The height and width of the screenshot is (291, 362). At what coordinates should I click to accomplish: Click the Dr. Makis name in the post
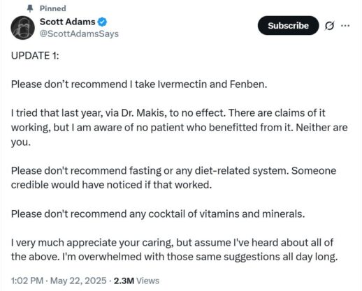pyautogui.click(x=143, y=113)
